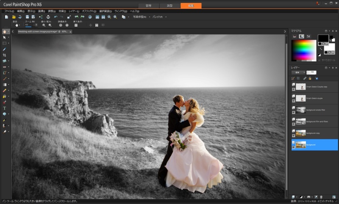
Task: Select the Dropper tool
Action: pyautogui.click(x=4, y=49)
